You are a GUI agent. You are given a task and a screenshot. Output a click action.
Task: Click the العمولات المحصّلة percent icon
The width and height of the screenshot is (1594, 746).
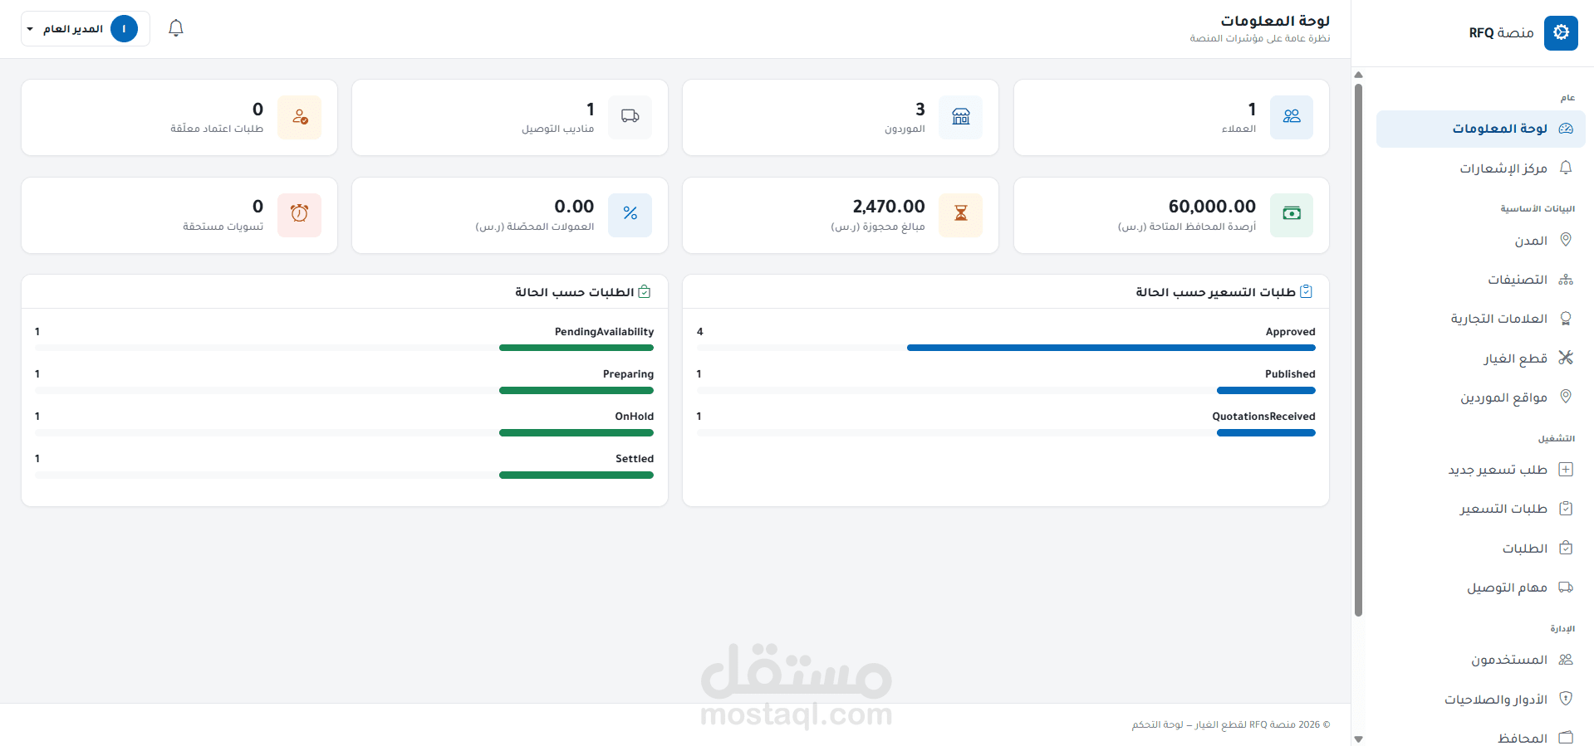[630, 215]
